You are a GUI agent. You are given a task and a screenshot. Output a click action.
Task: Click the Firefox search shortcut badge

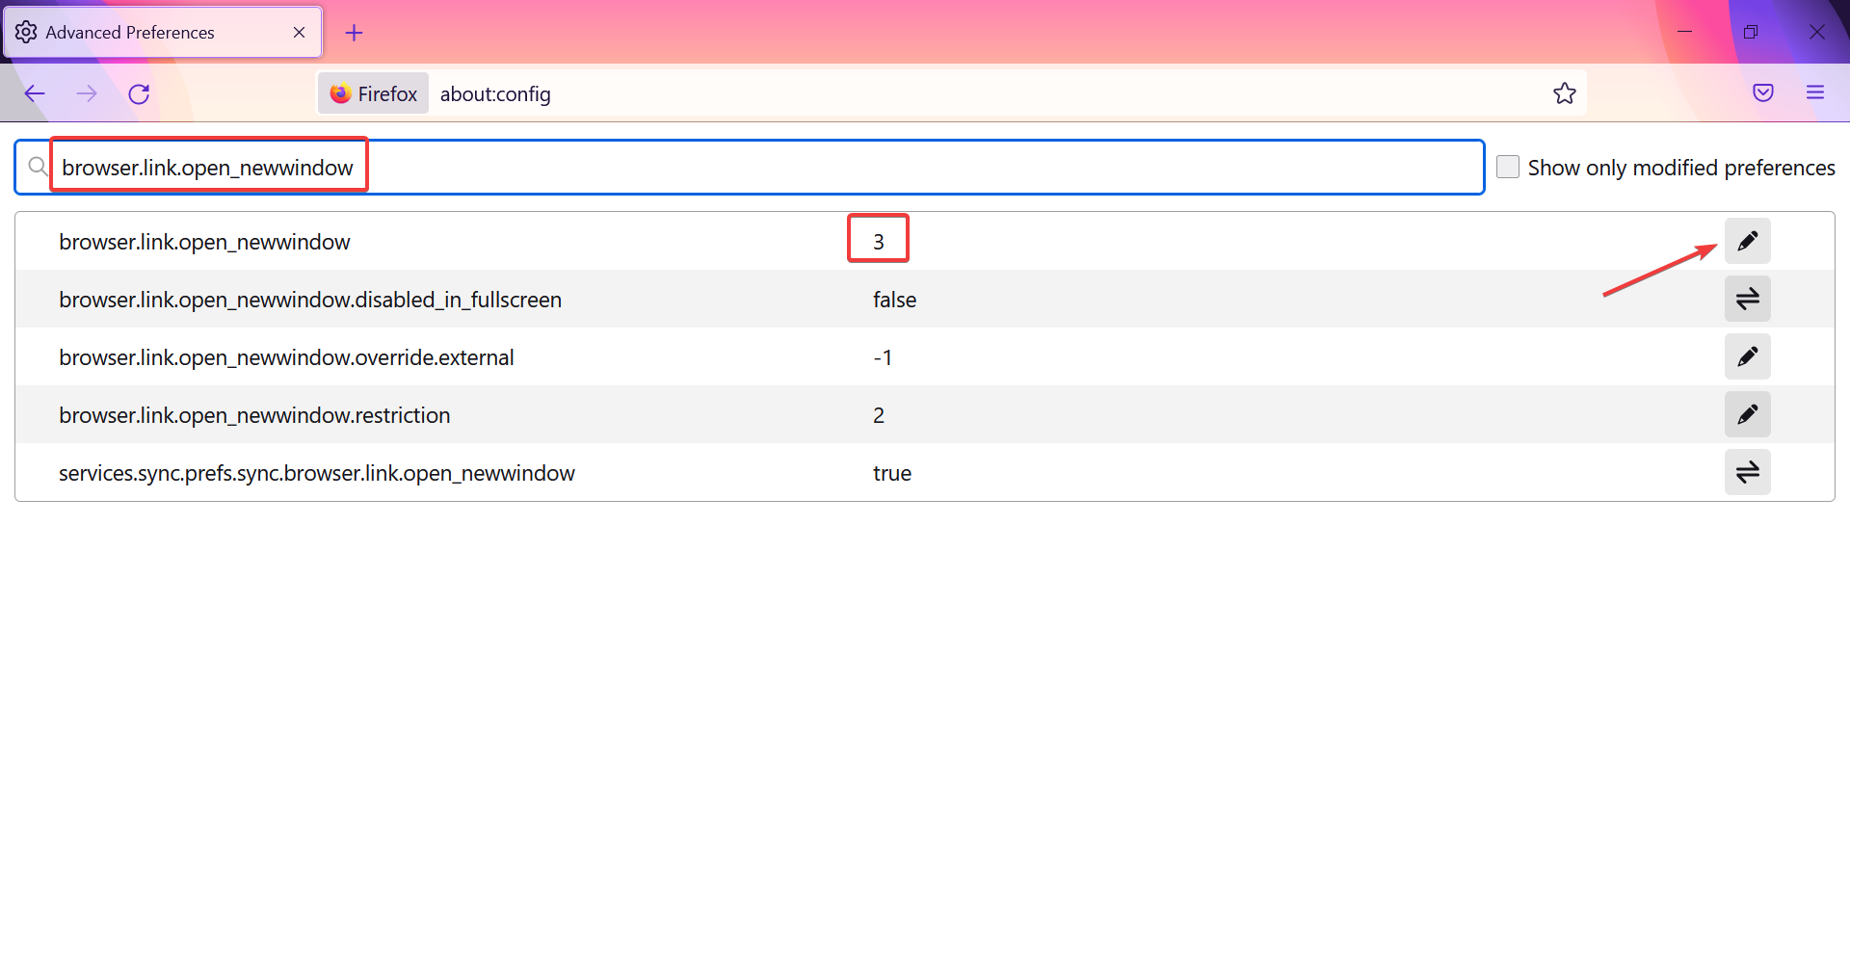click(x=373, y=92)
